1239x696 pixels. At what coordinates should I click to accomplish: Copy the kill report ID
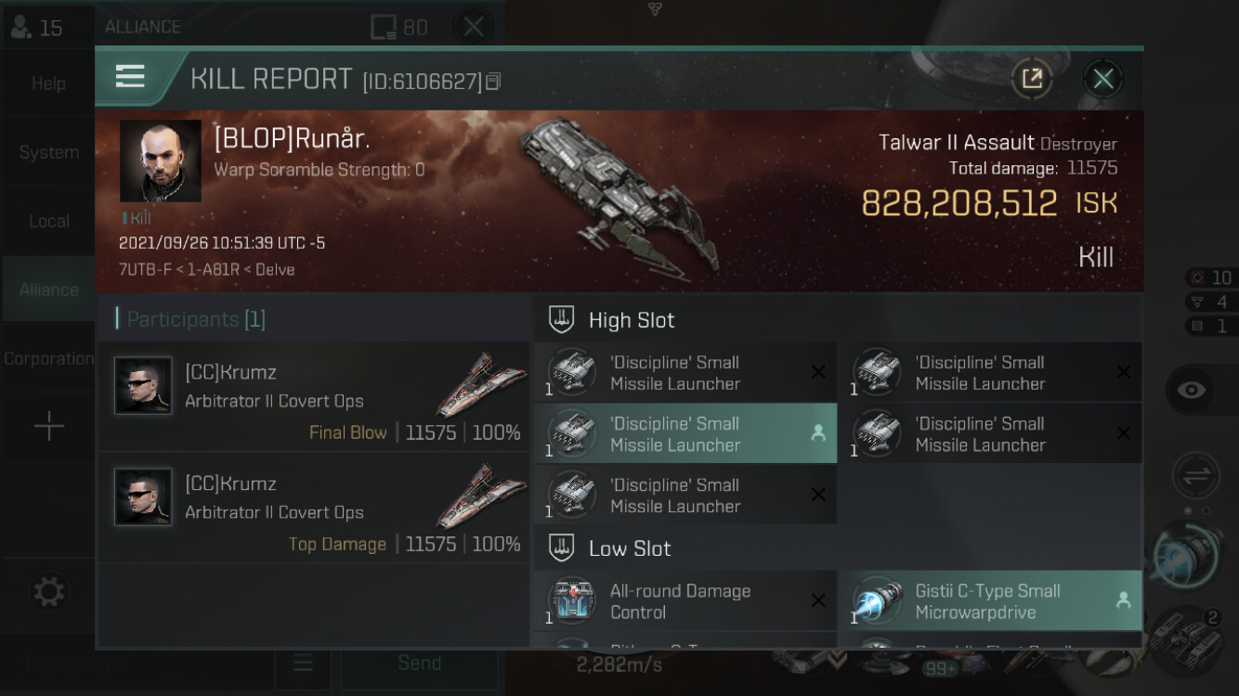(493, 82)
